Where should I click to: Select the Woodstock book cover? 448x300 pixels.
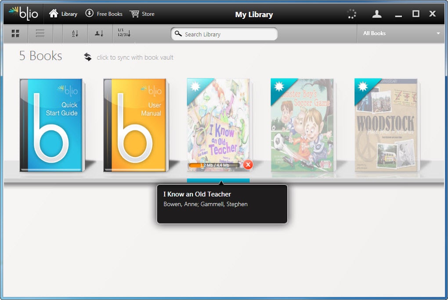[387, 125]
